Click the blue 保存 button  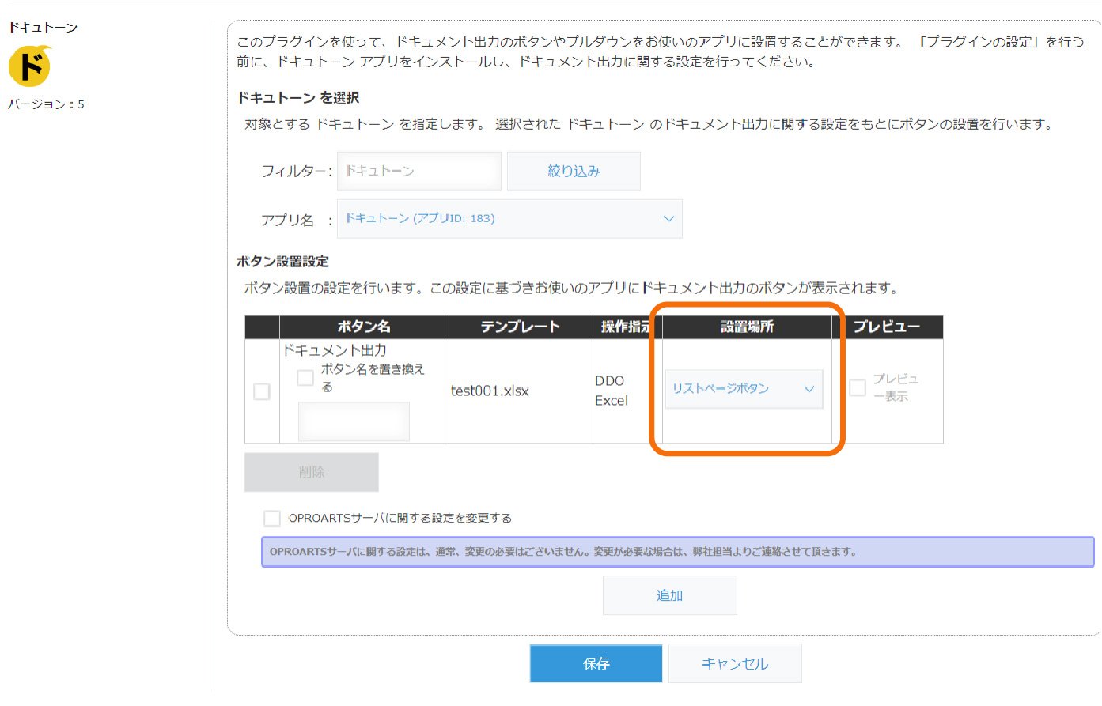click(596, 663)
